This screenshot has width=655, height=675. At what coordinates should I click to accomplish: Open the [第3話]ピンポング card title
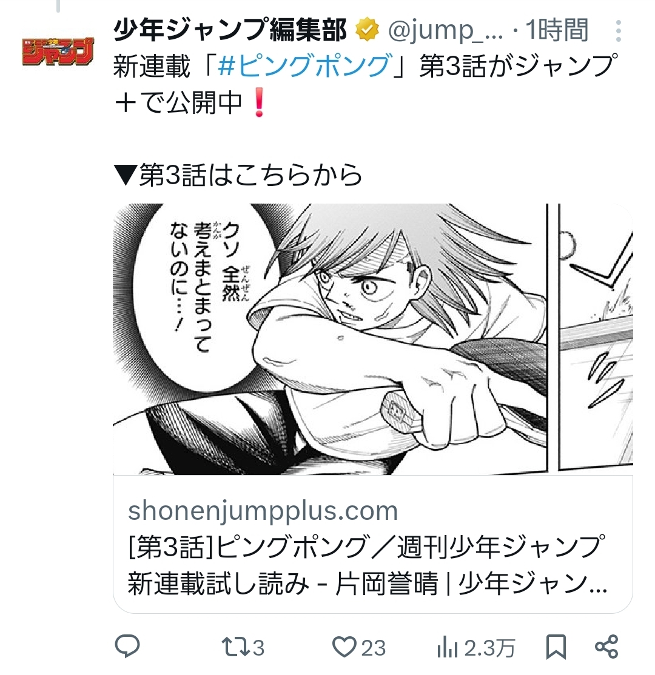pyautogui.click(x=367, y=565)
